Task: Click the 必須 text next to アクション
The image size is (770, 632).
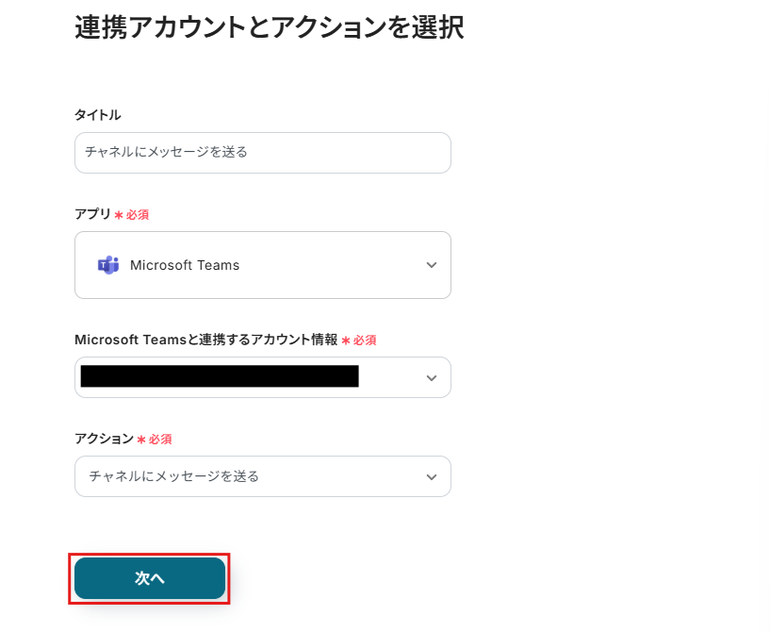Action: tap(160, 440)
